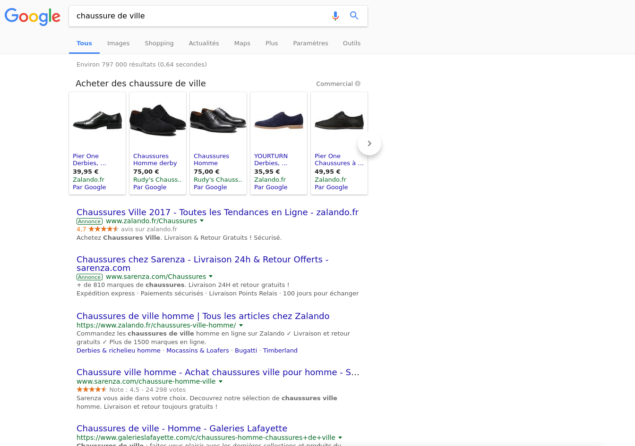Open Chaussures Homme derby product link
Image resolution: width=635 pixels, height=446 pixels.
tap(155, 160)
